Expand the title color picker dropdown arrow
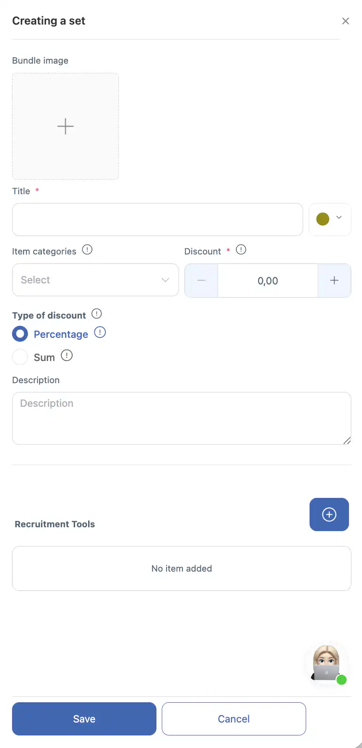 point(339,218)
